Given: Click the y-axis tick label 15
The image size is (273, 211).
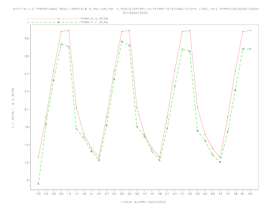Looking at the screenshot, I should click(x=27, y=145).
